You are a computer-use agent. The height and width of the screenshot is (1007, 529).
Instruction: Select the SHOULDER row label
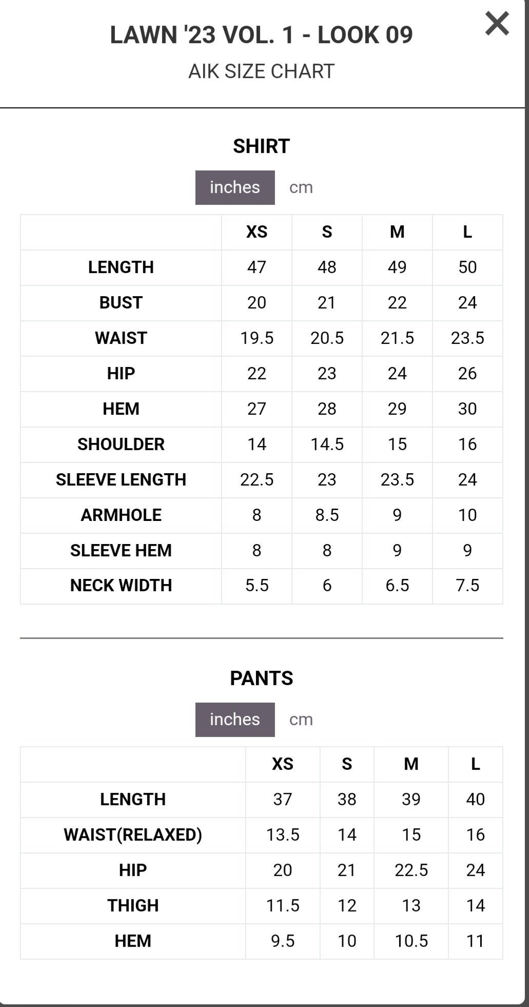pyautogui.click(x=121, y=444)
